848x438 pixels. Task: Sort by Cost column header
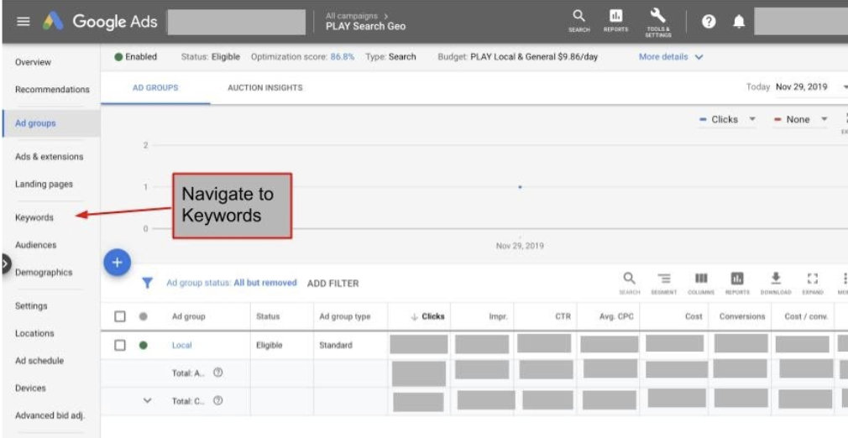(x=694, y=316)
